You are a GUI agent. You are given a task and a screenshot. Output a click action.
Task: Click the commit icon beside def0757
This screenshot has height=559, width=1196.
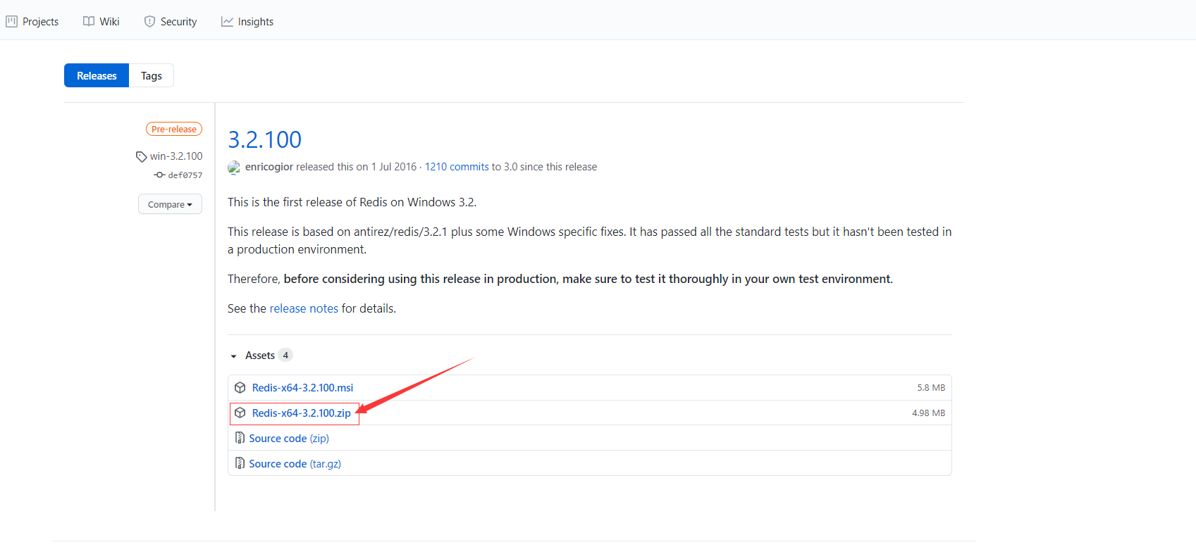click(159, 175)
